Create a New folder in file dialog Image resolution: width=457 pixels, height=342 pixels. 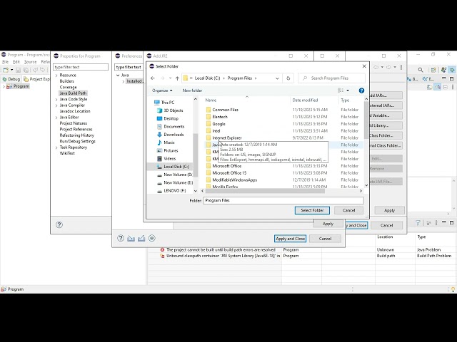click(x=192, y=90)
